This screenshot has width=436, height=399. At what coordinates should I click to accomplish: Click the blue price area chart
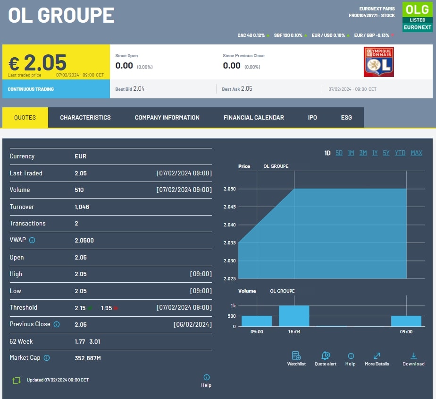point(323,234)
